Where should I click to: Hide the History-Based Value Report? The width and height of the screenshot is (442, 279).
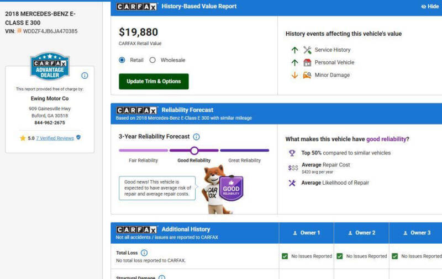pyautogui.click(x=430, y=6)
